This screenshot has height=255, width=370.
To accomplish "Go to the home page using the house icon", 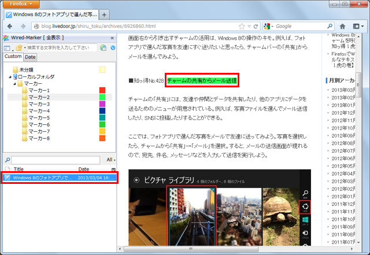I will click(342, 26).
